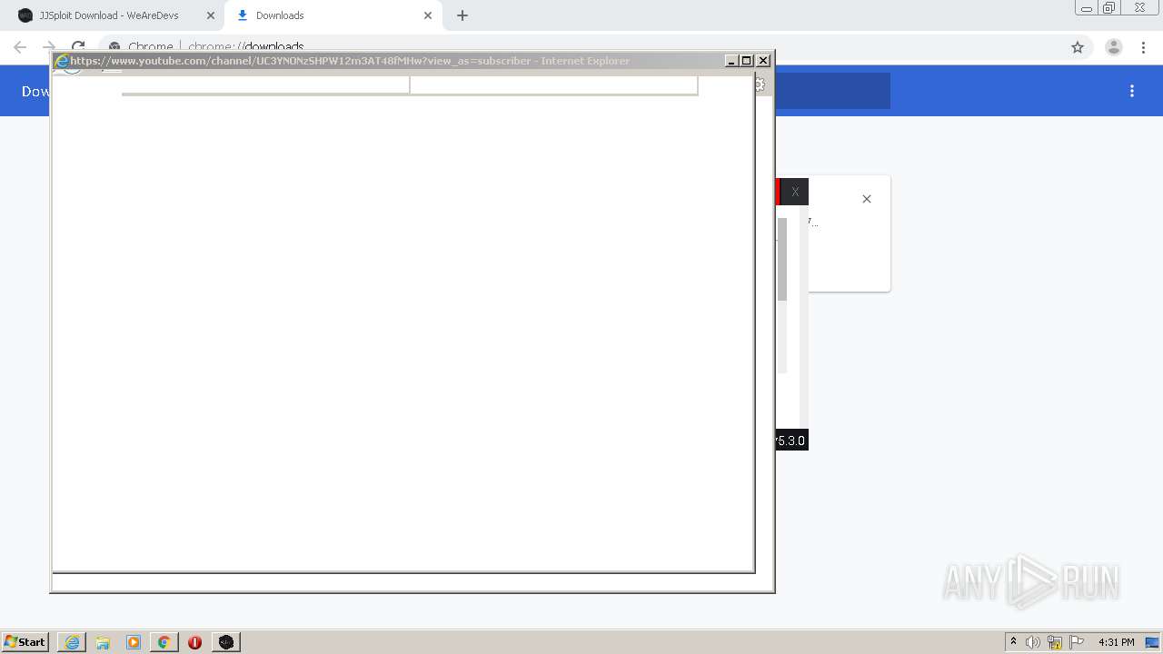
Task: Switch to Chrome via the taskbar icon
Action: pyautogui.click(x=164, y=642)
